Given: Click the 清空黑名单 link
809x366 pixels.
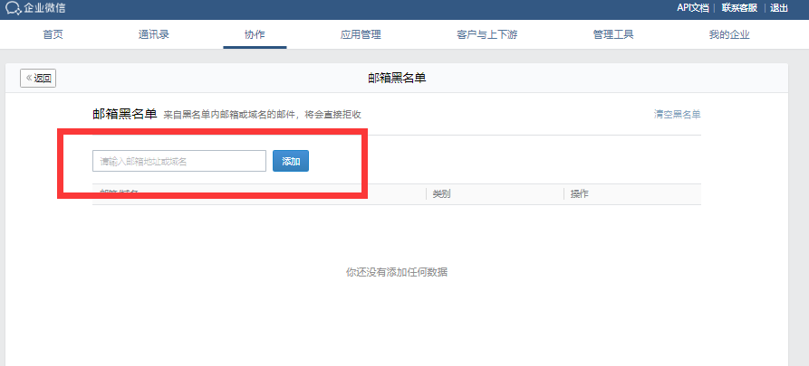Looking at the screenshot, I should [x=677, y=115].
